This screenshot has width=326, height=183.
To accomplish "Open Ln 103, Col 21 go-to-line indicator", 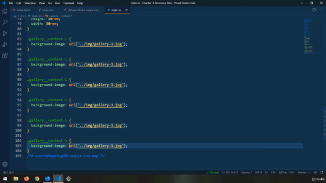I will click(x=230, y=172).
